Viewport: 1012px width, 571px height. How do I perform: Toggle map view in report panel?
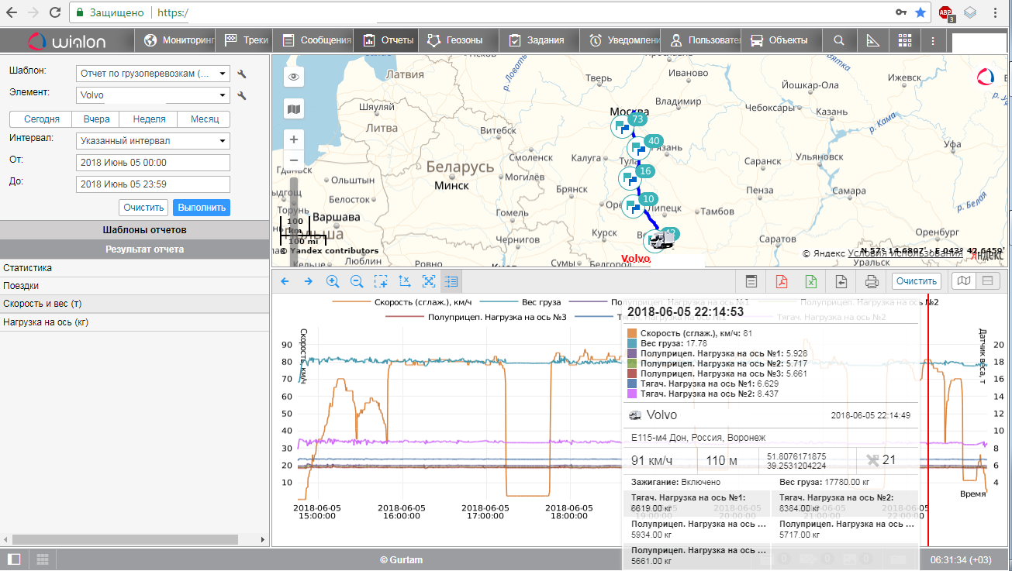tap(963, 281)
